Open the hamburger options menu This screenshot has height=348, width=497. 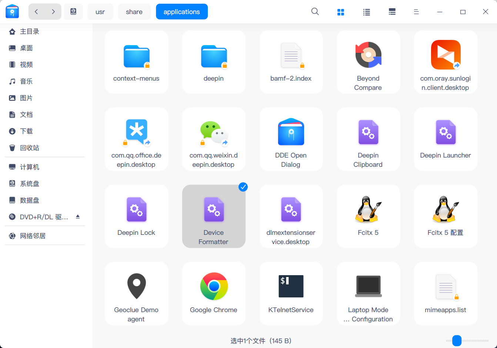click(416, 11)
